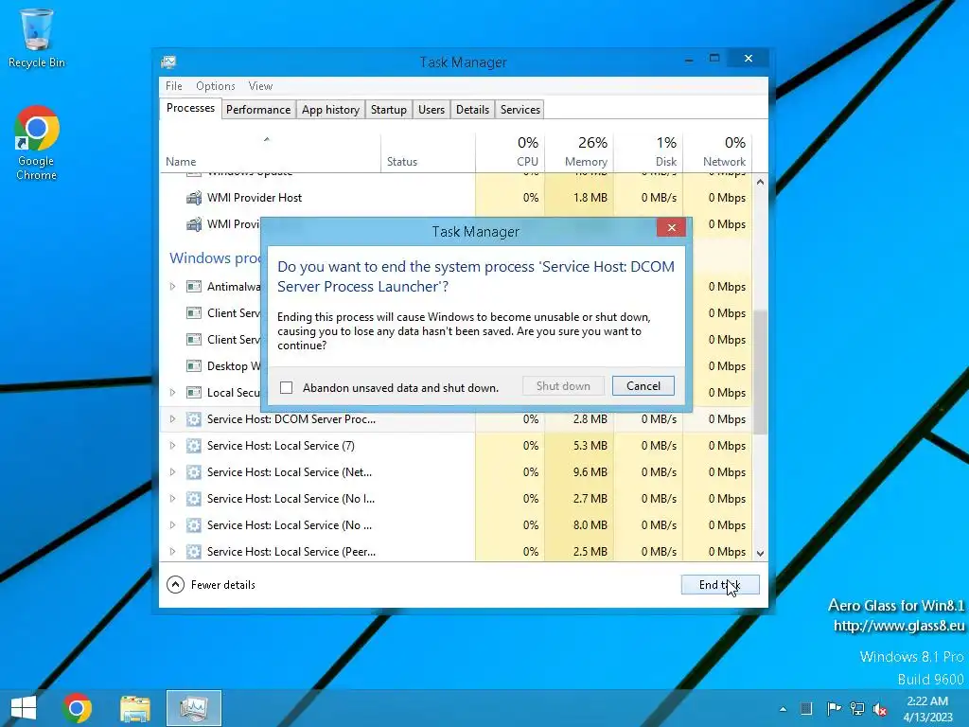
Task: Click the End task button
Action: coord(720,584)
